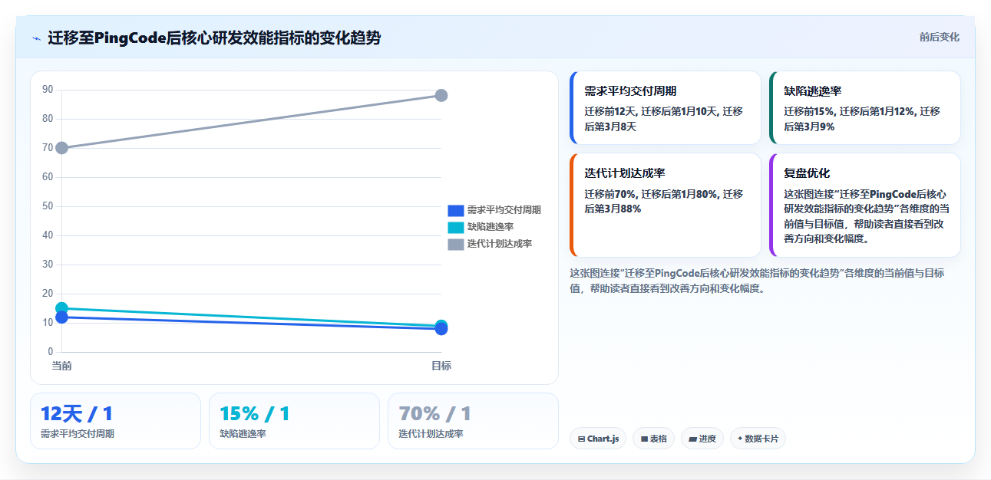The height and width of the screenshot is (480, 991).
Task: Click the 数据卡片 tag
Action: click(758, 439)
